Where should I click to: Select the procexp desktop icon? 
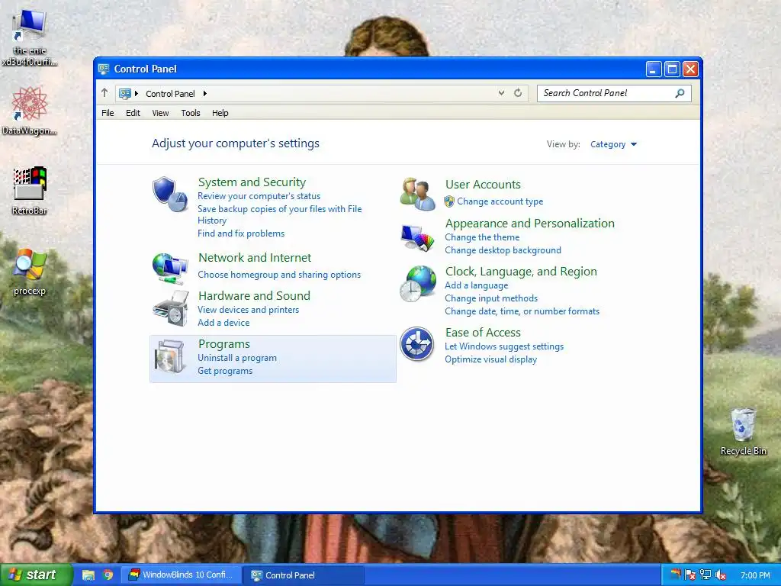[x=30, y=272]
